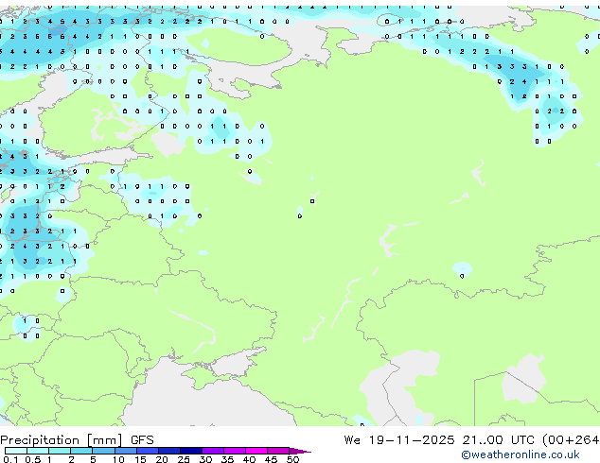Click the '50' scale label
The image size is (600, 463).
coord(293,459)
